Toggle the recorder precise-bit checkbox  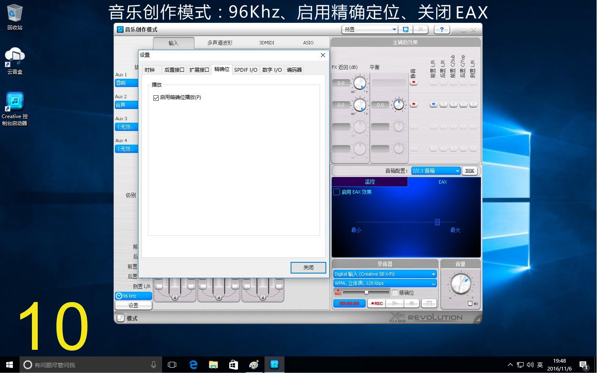click(395, 293)
